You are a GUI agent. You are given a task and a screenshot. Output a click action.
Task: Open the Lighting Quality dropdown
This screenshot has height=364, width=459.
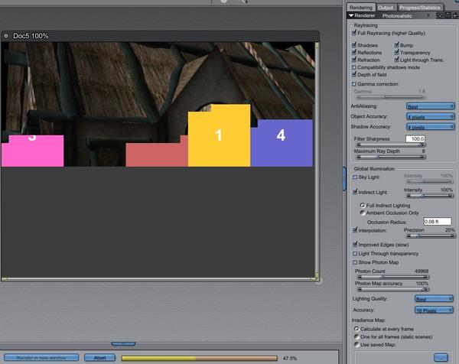click(x=434, y=299)
